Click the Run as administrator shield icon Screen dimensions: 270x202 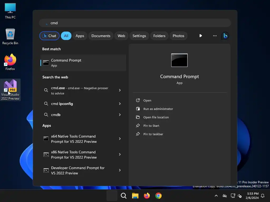(138, 109)
